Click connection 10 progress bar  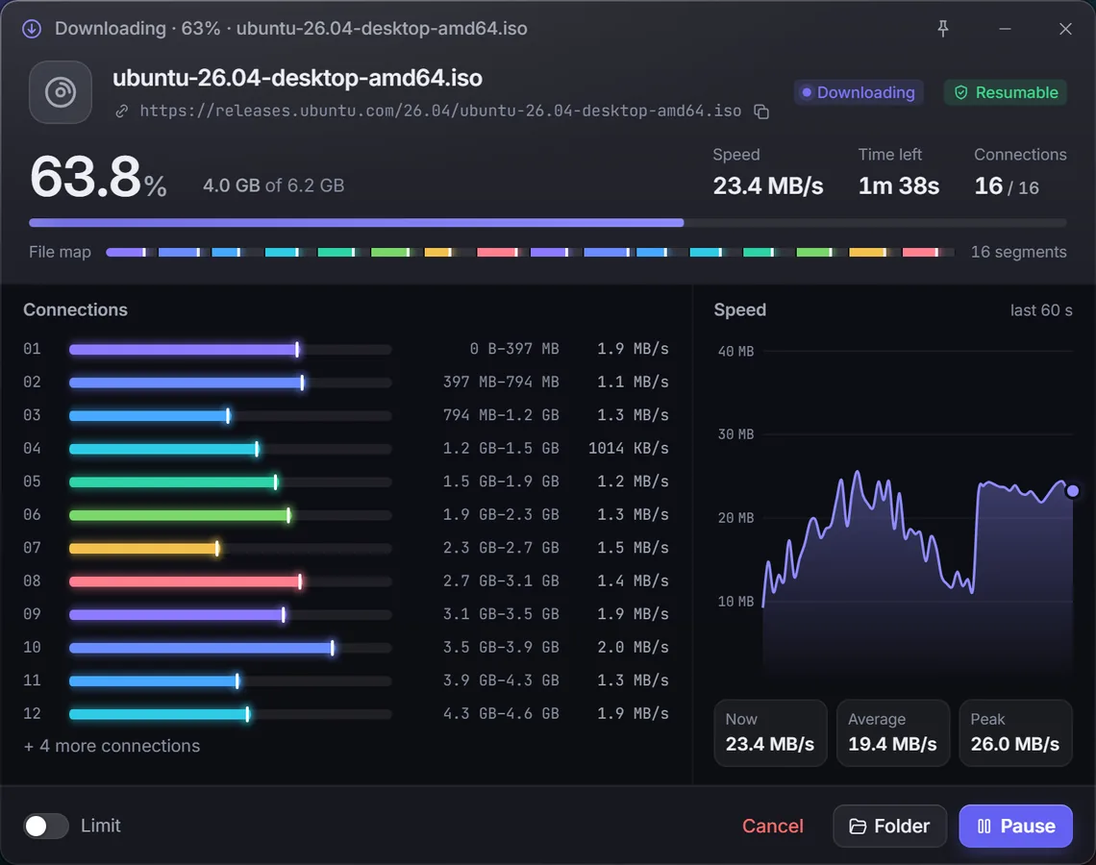coord(230,648)
